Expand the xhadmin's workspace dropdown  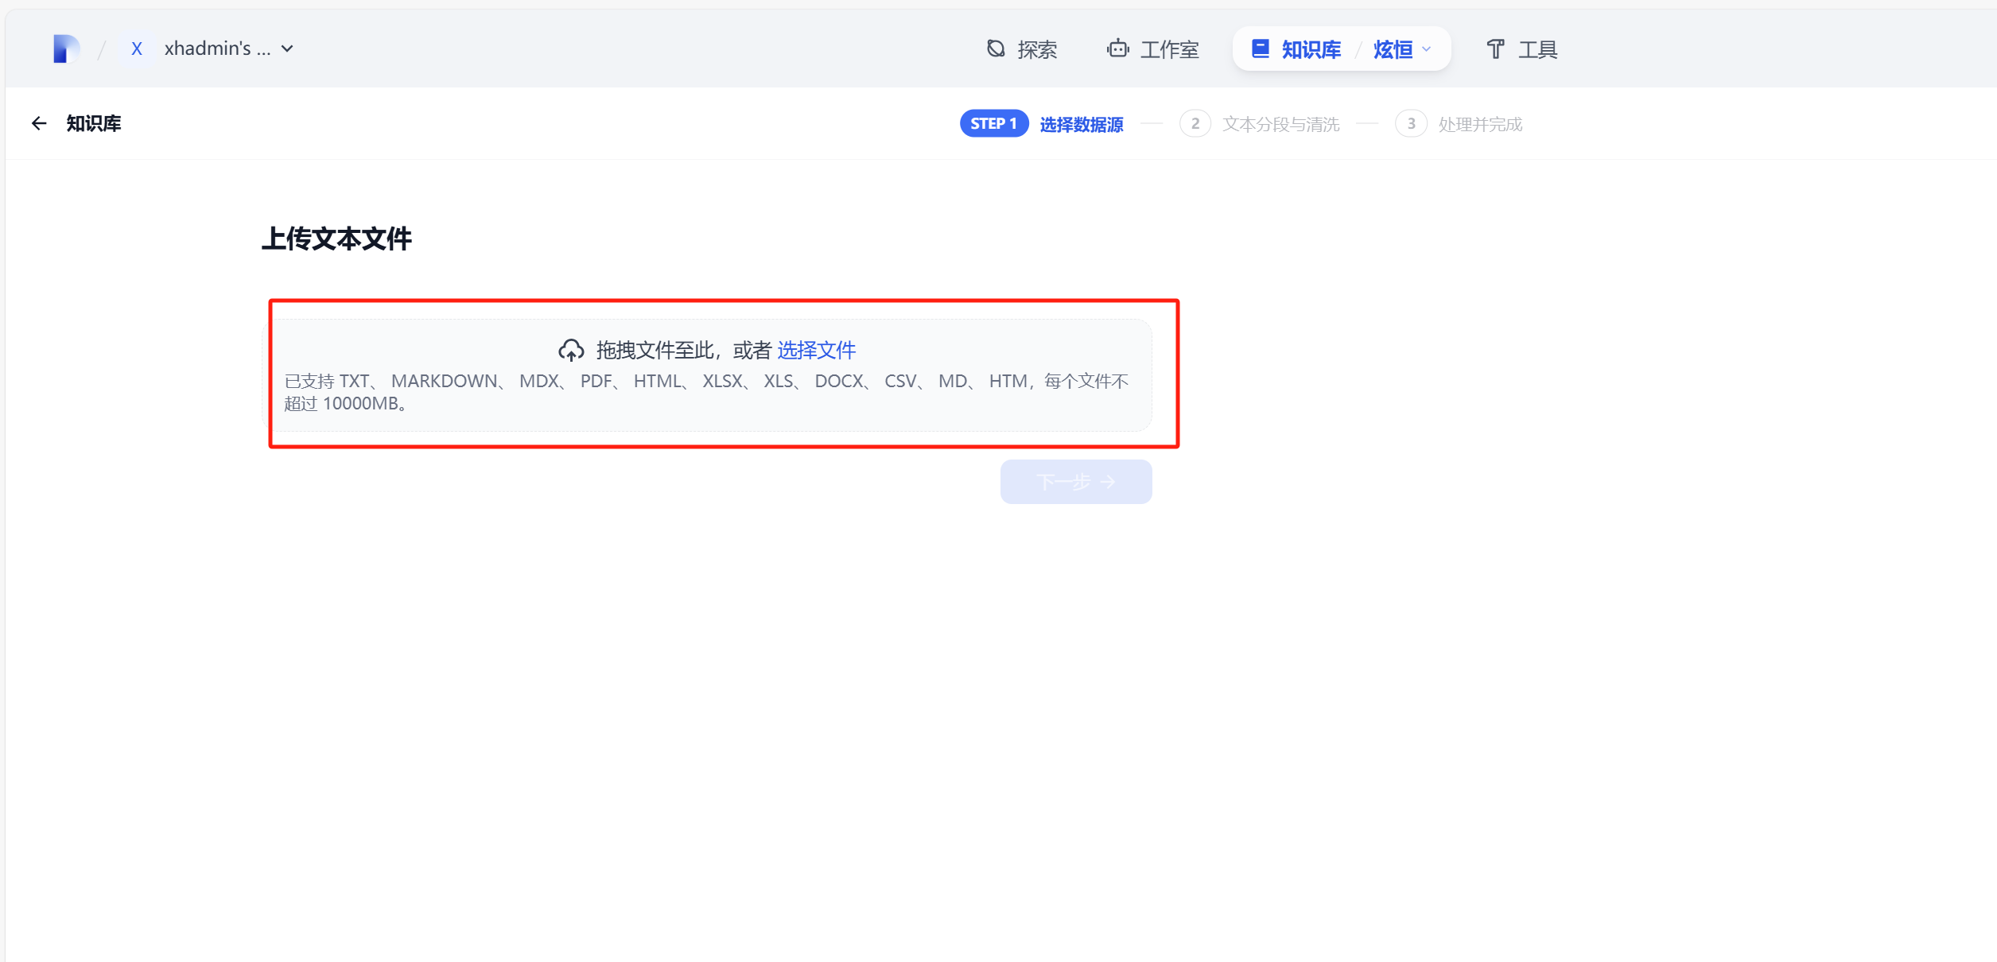[x=287, y=48]
